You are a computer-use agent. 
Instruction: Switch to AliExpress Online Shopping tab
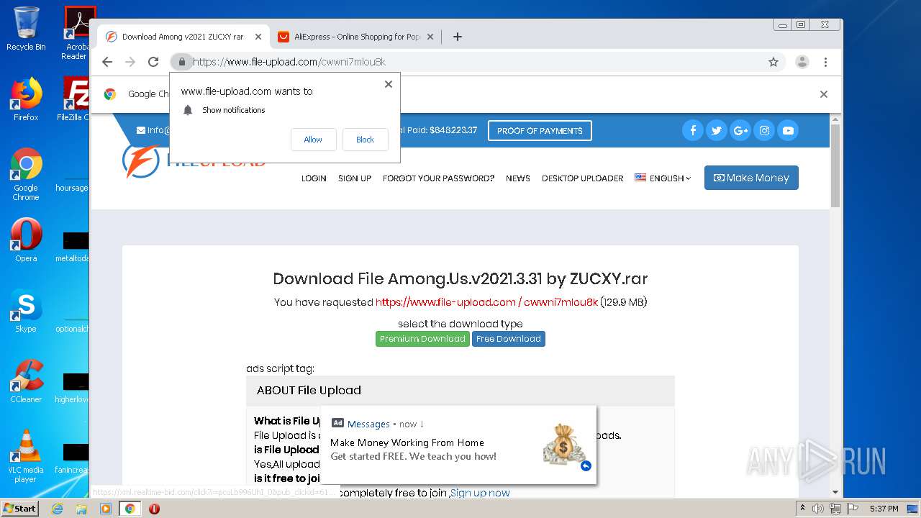pyautogui.click(x=357, y=37)
